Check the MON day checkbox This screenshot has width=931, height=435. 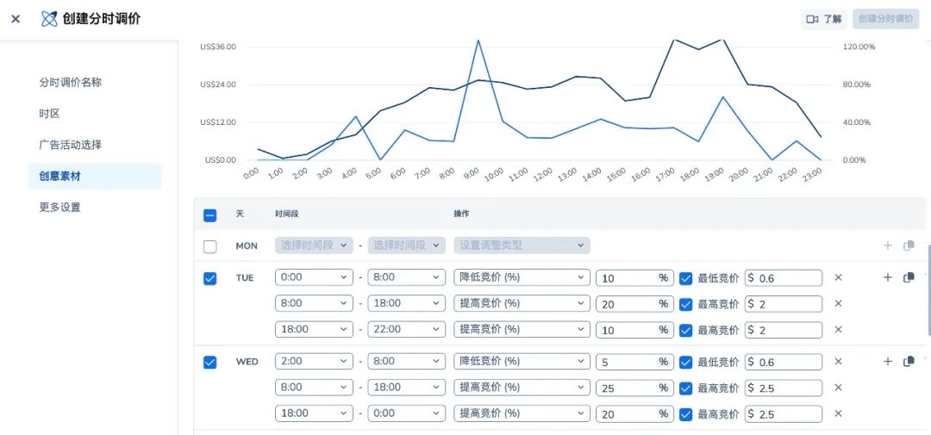pyautogui.click(x=209, y=246)
